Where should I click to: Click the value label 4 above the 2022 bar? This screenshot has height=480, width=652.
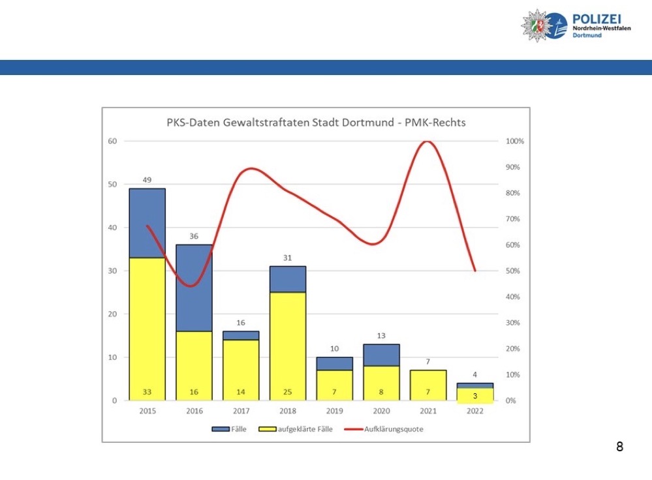475,374
